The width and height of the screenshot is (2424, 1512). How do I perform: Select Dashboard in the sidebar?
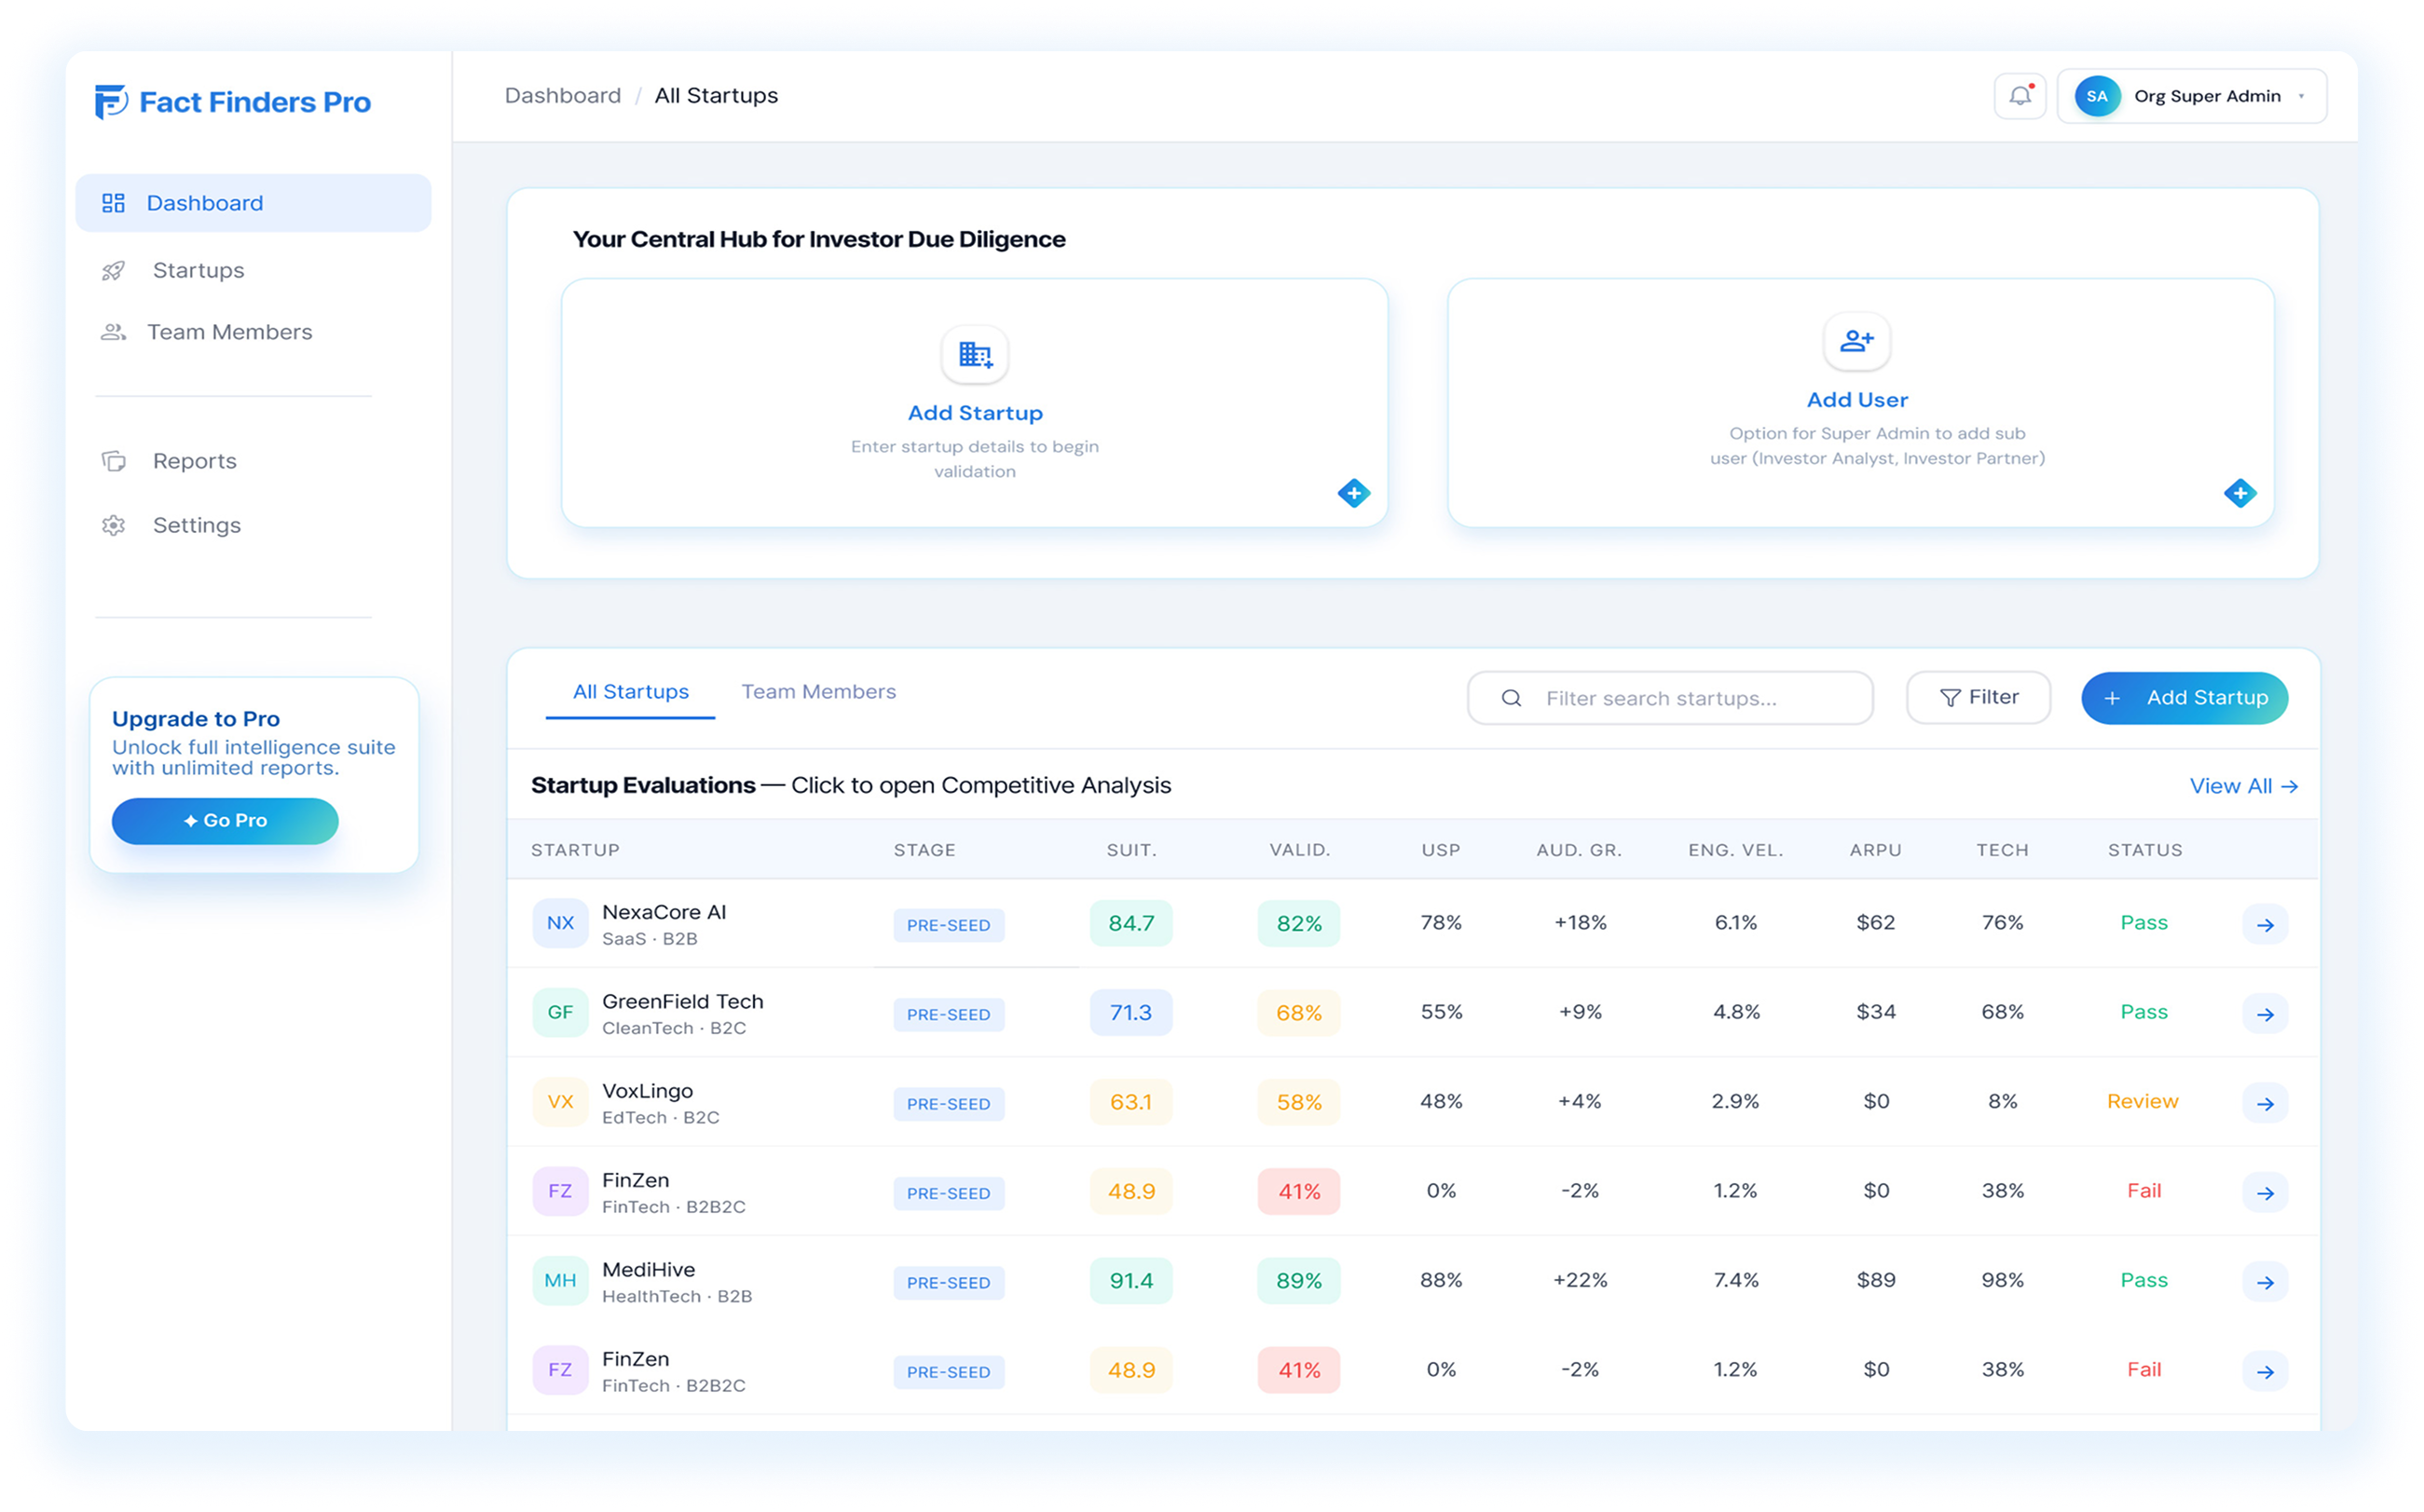point(253,203)
